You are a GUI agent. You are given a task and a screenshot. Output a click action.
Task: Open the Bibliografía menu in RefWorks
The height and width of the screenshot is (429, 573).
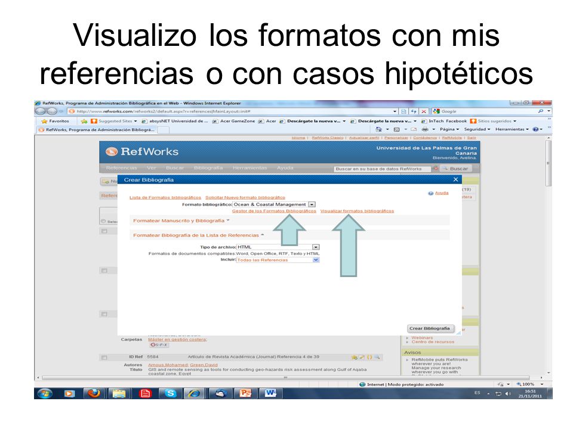pyautogui.click(x=208, y=168)
